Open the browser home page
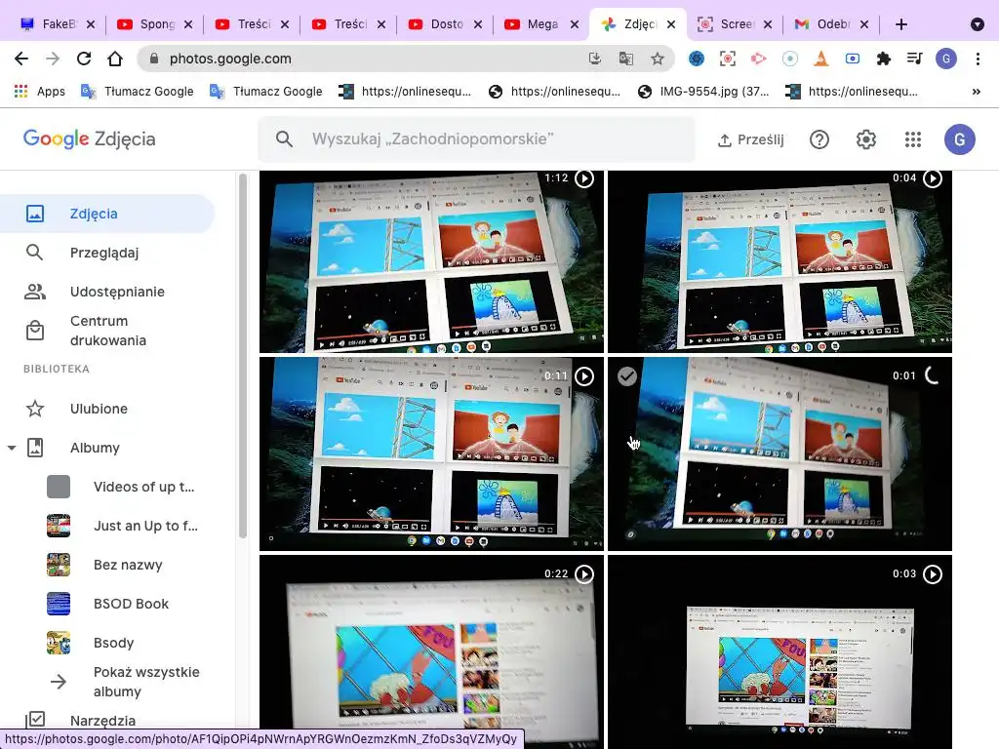This screenshot has width=999, height=749. 115,59
